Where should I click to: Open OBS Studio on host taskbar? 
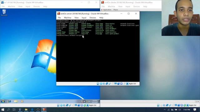38,110
